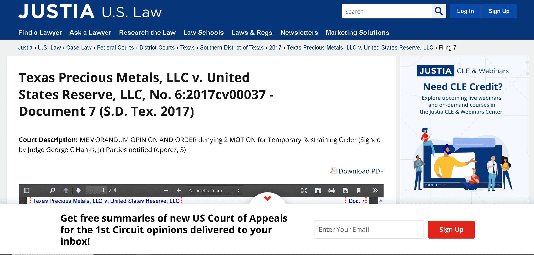This screenshot has width=534, height=255.
Task: Switch PDF viewer to presentation mode
Action: pos(304,190)
